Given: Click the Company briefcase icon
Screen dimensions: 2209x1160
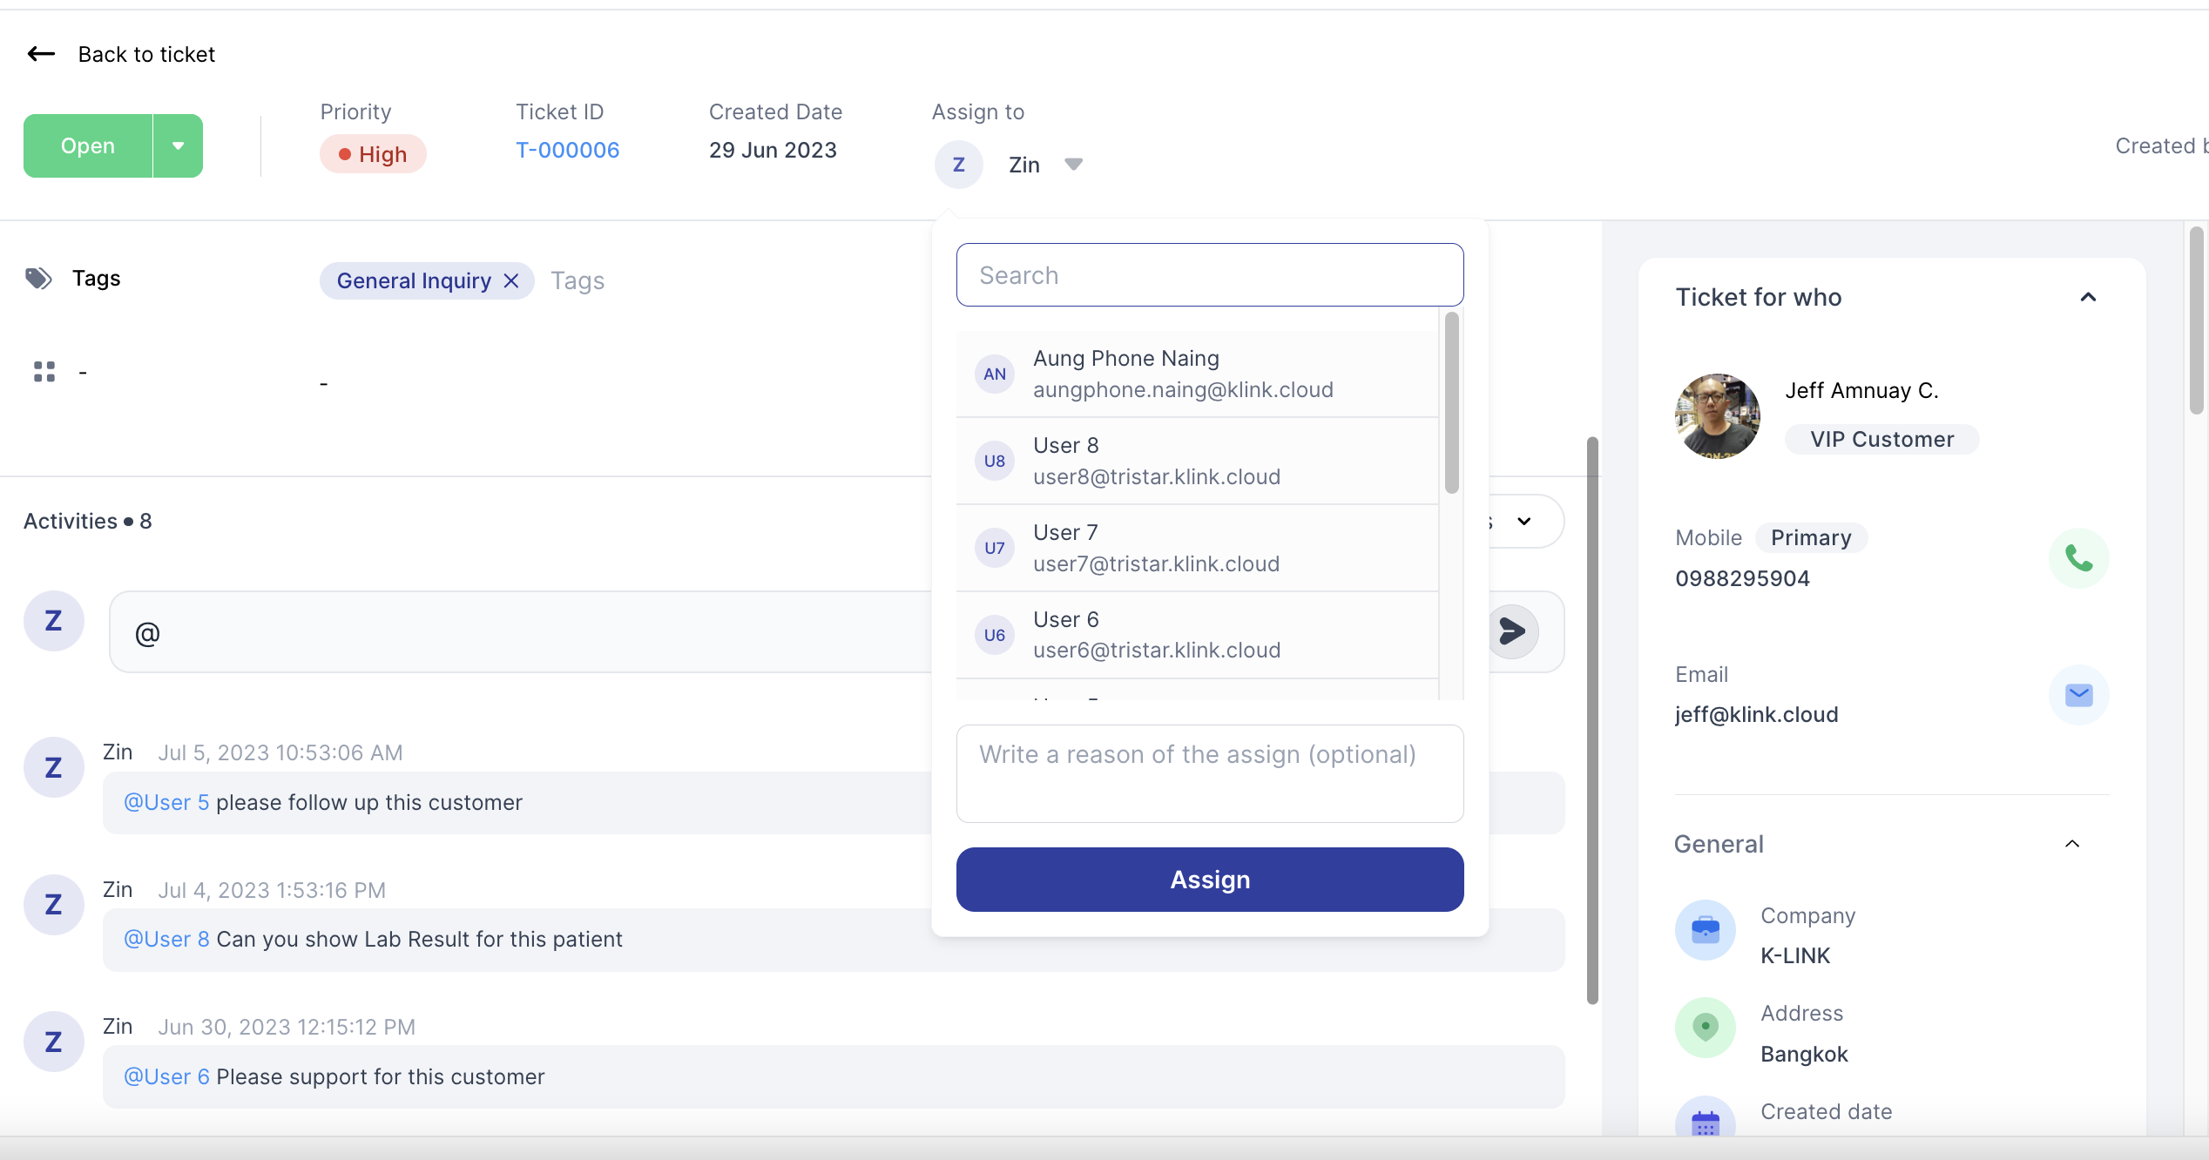Looking at the screenshot, I should click(1705, 930).
